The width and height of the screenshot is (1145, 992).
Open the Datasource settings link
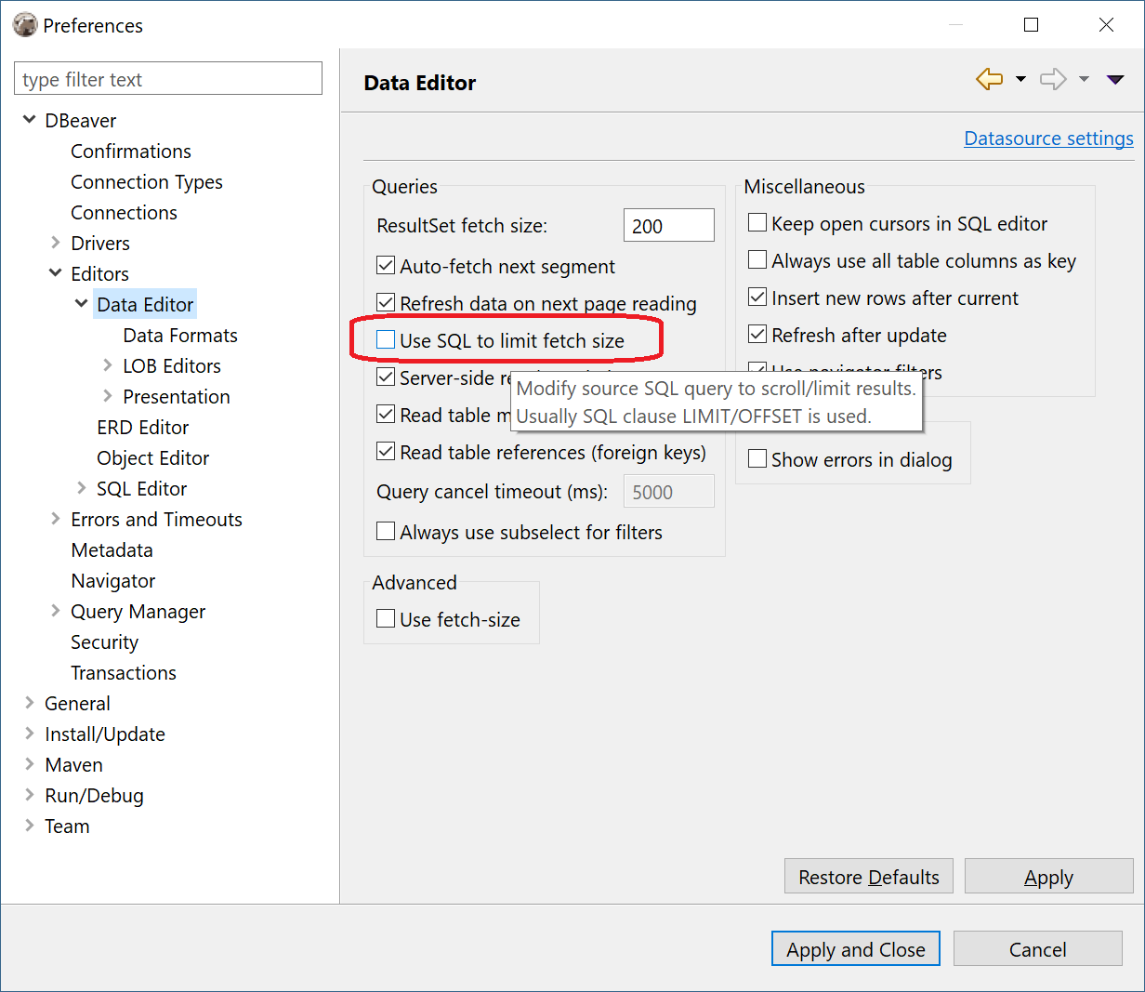click(1048, 138)
